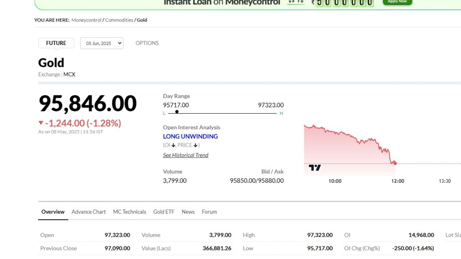This screenshot has width=461, height=259.
Task: Click the Moneycontrol breadcrumb link
Action: (x=86, y=20)
